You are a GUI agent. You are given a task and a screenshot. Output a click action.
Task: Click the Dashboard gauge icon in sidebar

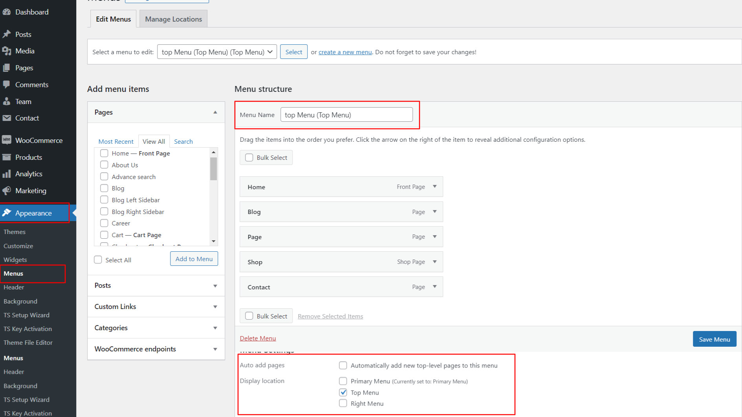pos(7,12)
